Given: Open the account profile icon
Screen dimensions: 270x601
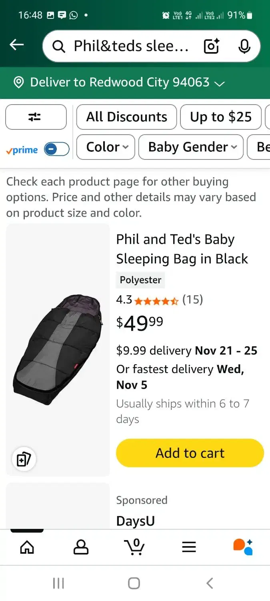Looking at the screenshot, I should tap(81, 547).
